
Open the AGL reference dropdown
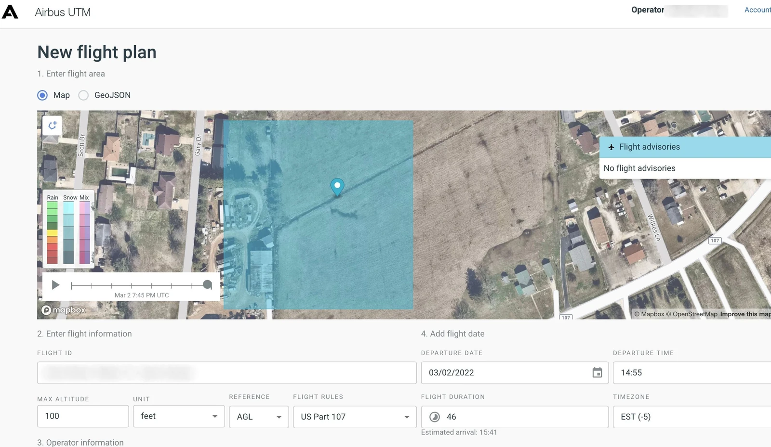[x=259, y=417]
